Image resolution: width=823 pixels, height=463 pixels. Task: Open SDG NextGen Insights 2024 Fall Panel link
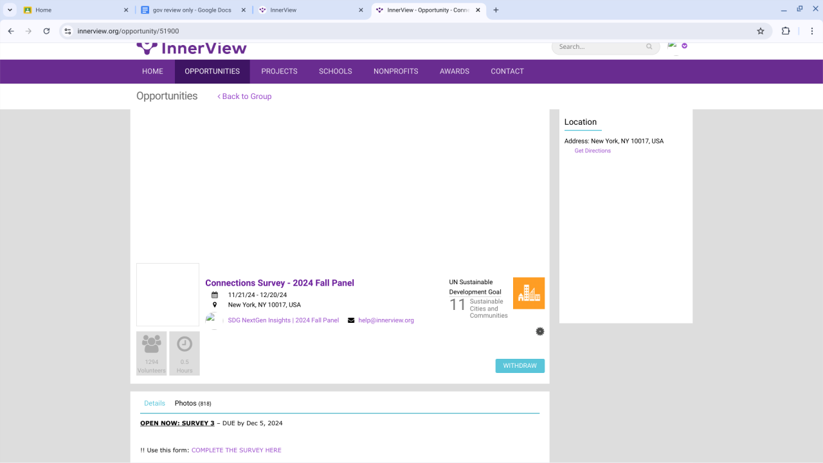(284, 320)
